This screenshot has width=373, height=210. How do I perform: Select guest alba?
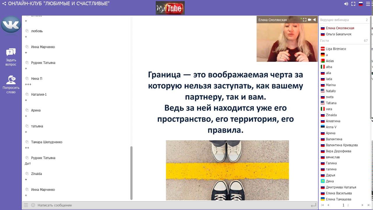[329, 67]
